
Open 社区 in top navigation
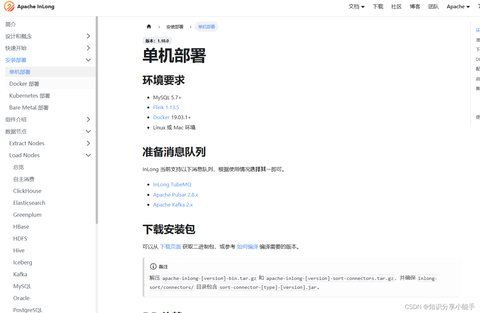click(396, 7)
